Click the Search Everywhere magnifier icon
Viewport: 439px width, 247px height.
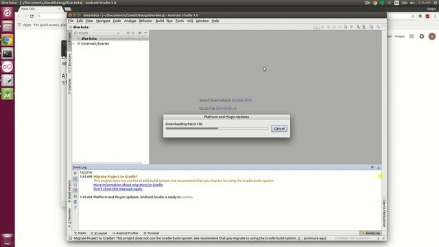[378, 27]
